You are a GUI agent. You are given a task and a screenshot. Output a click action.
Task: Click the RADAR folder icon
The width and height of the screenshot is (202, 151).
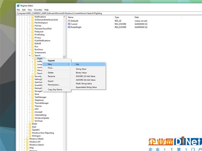pos(32,44)
